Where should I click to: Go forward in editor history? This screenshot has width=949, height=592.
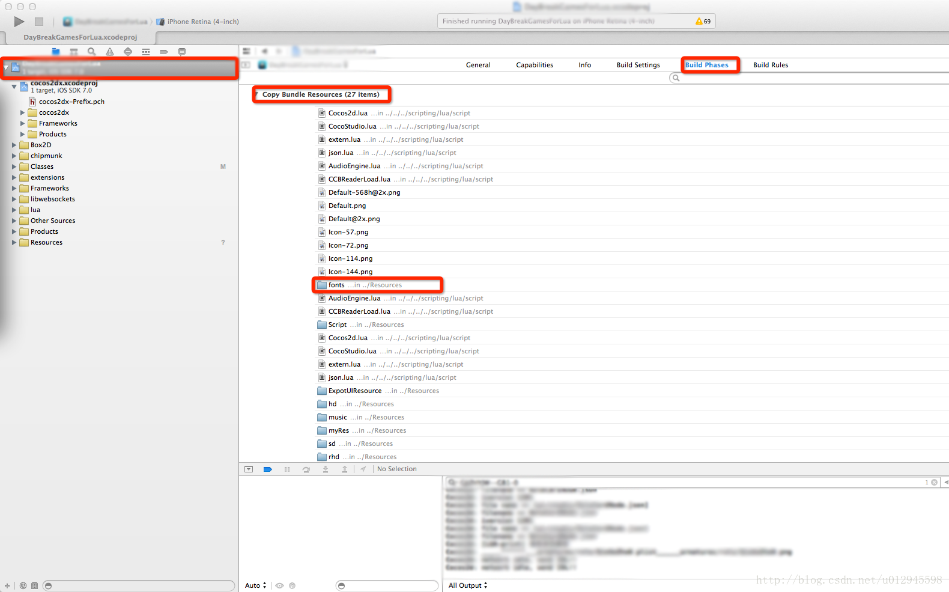click(279, 51)
